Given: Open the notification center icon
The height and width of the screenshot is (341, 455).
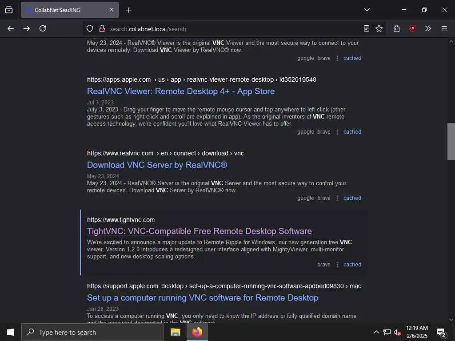Looking at the screenshot, I should [441, 332].
